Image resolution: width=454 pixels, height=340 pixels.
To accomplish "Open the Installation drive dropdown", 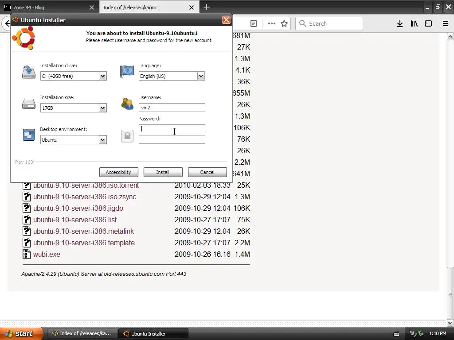I will point(73,76).
